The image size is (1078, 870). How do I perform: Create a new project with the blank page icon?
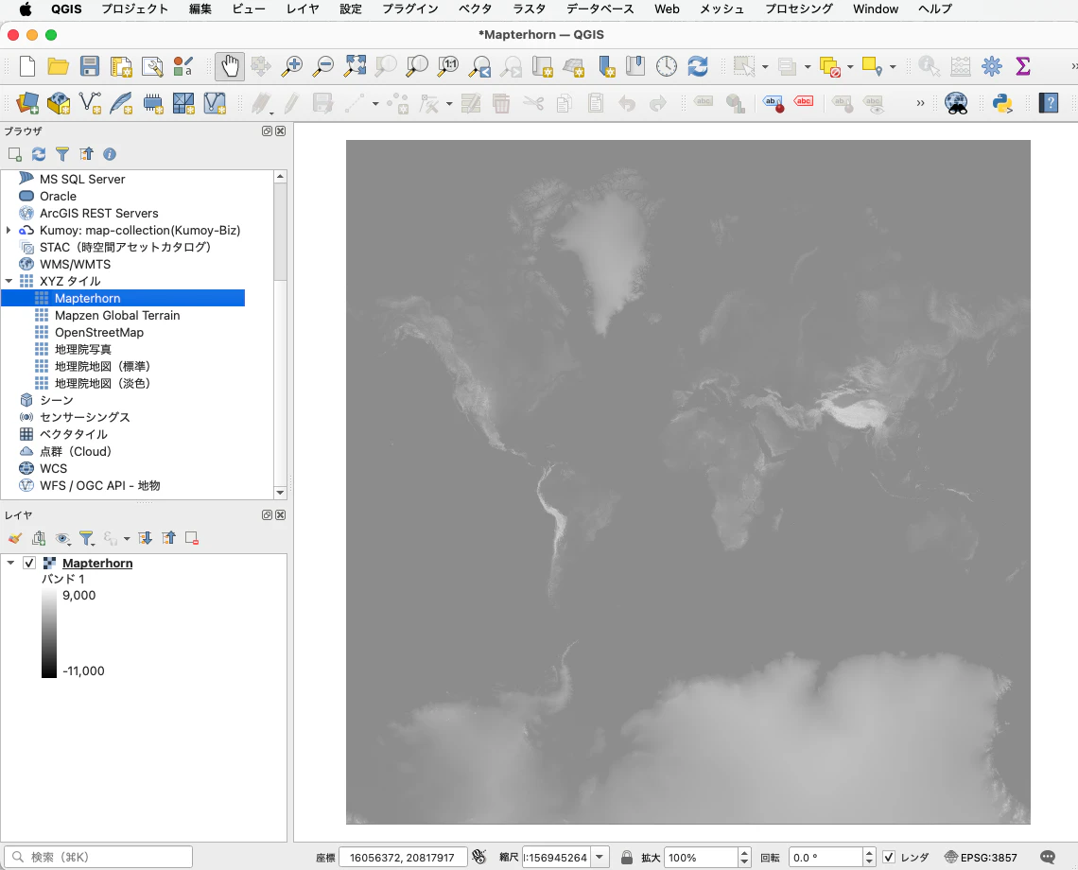(26, 67)
